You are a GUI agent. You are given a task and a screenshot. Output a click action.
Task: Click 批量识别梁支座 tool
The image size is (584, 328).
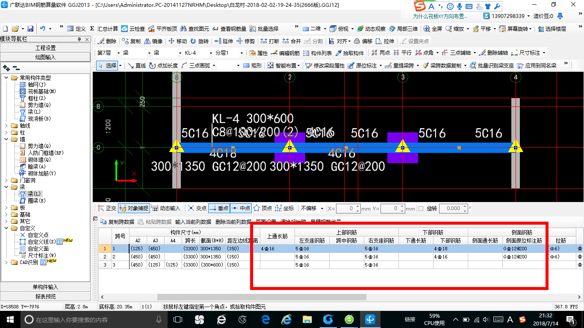[x=492, y=65]
